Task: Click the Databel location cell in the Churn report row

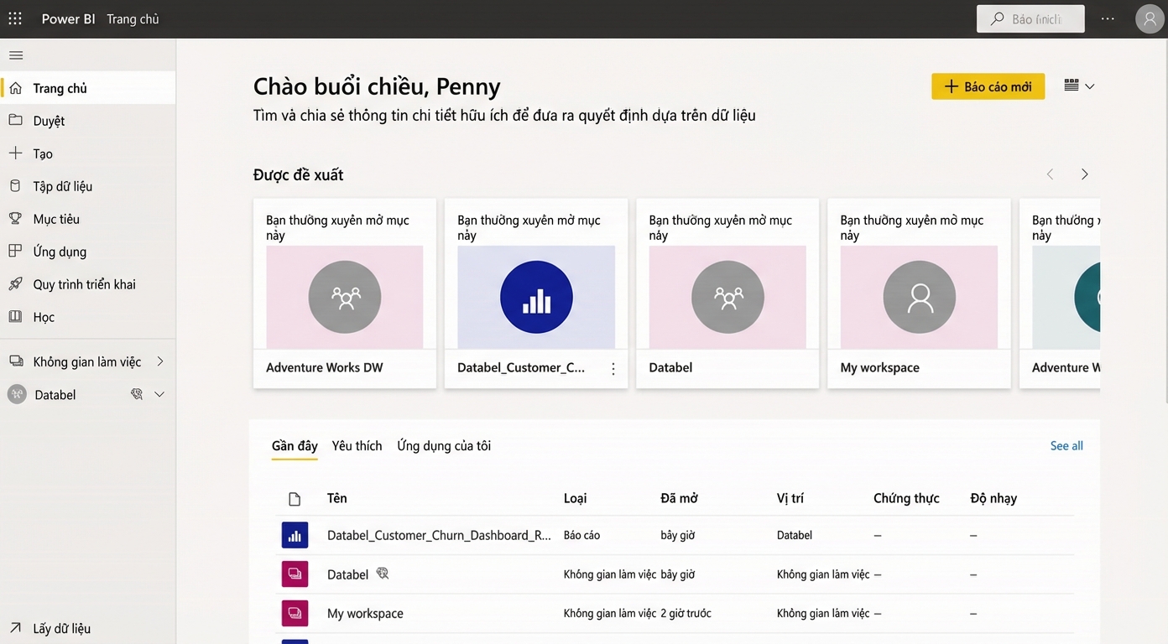Action: click(x=795, y=535)
